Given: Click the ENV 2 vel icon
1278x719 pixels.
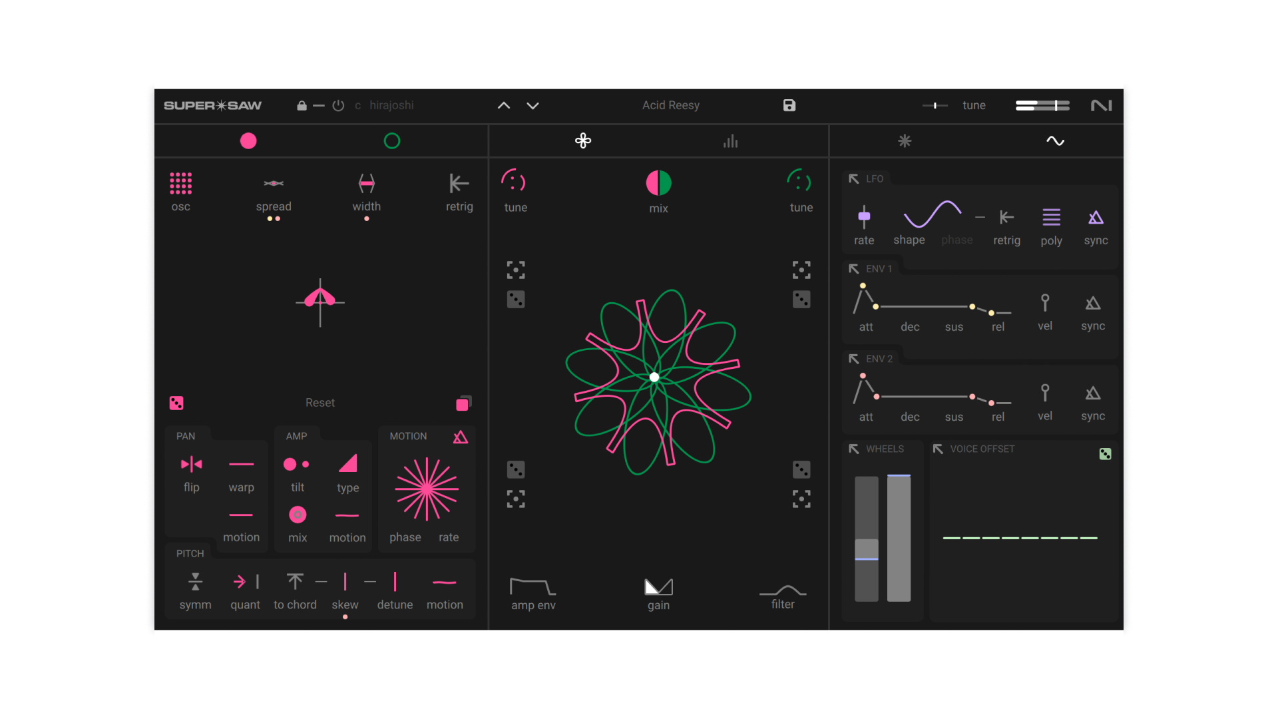Looking at the screenshot, I should coord(1045,393).
